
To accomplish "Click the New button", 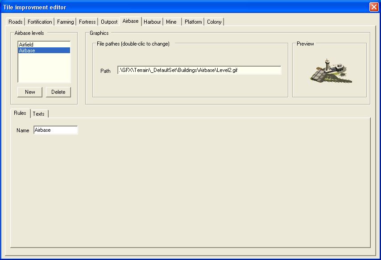I will click(x=30, y=92).
